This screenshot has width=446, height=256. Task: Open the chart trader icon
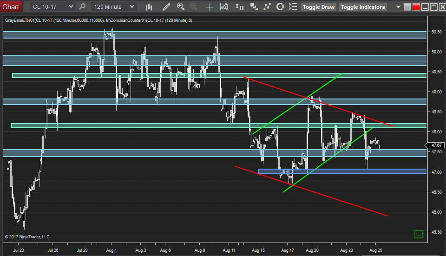[x=240, y=7]
